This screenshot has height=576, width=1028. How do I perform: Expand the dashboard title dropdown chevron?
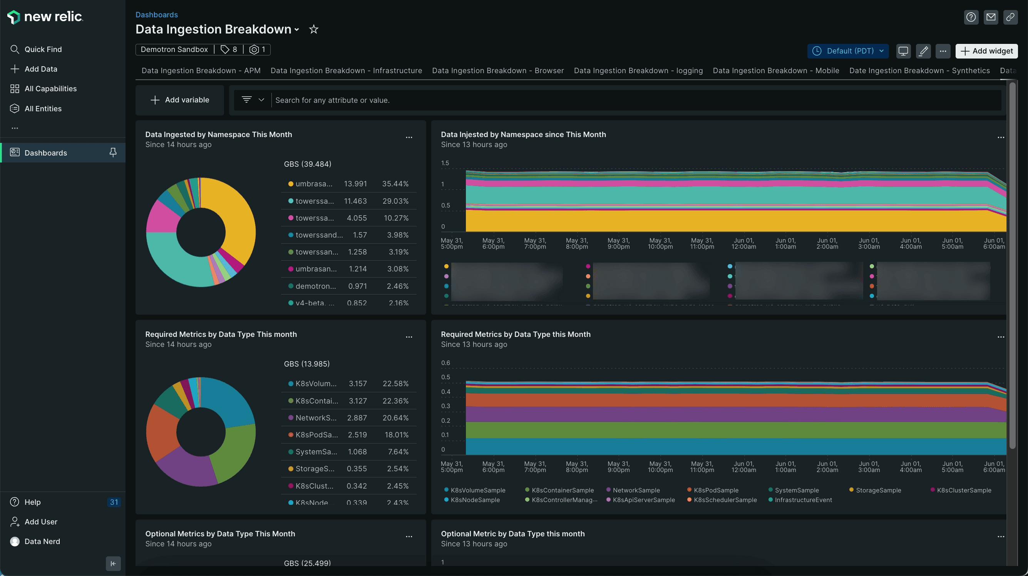pyautogui.click(x=297, y=30)
